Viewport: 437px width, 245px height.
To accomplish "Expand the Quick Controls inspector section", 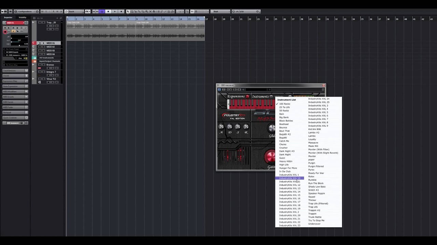I will pos(15,118).
